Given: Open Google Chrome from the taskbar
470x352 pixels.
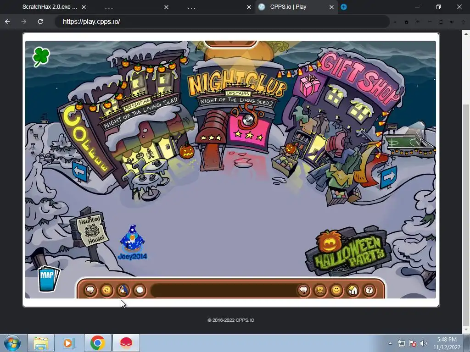Looking at the screenshot, I should [x=97, y=343].
